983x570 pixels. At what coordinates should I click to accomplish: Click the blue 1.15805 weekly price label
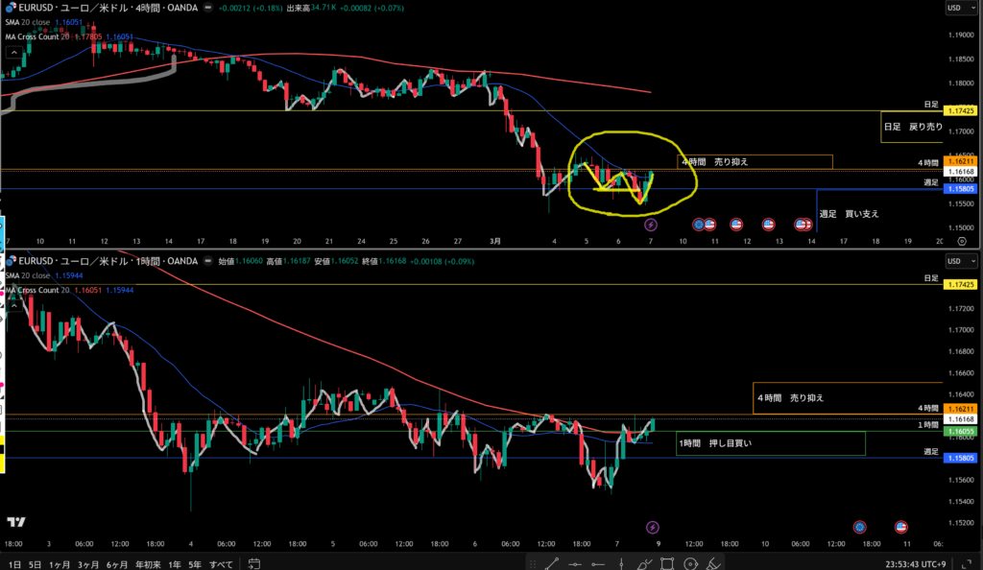961,189
